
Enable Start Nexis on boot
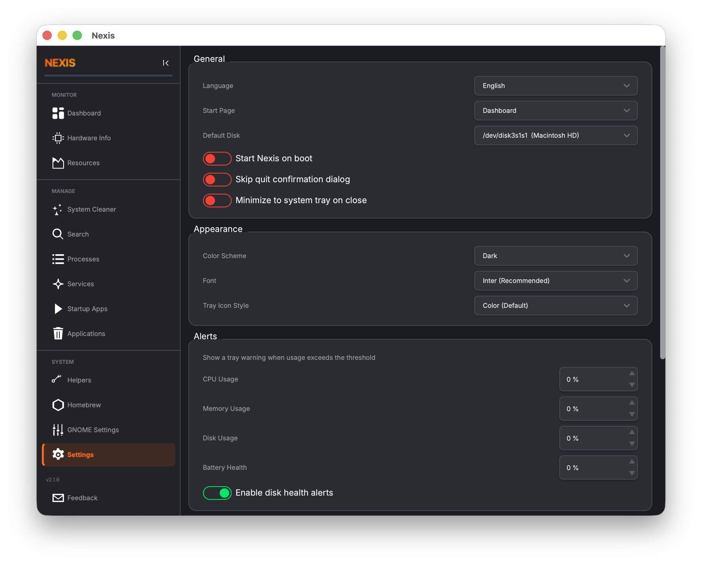tap(217, 158)
